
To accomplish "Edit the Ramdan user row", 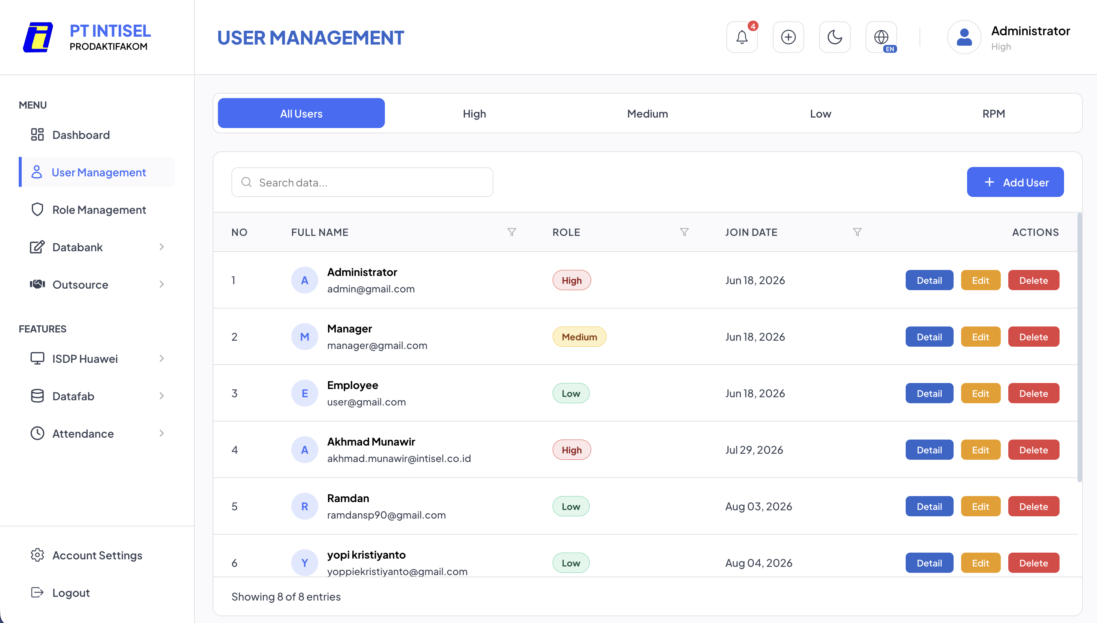I will tap(981, 506).
